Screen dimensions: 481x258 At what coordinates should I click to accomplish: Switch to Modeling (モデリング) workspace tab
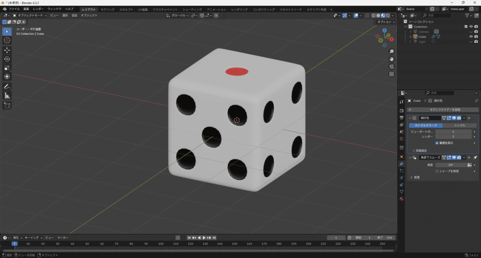108,9
